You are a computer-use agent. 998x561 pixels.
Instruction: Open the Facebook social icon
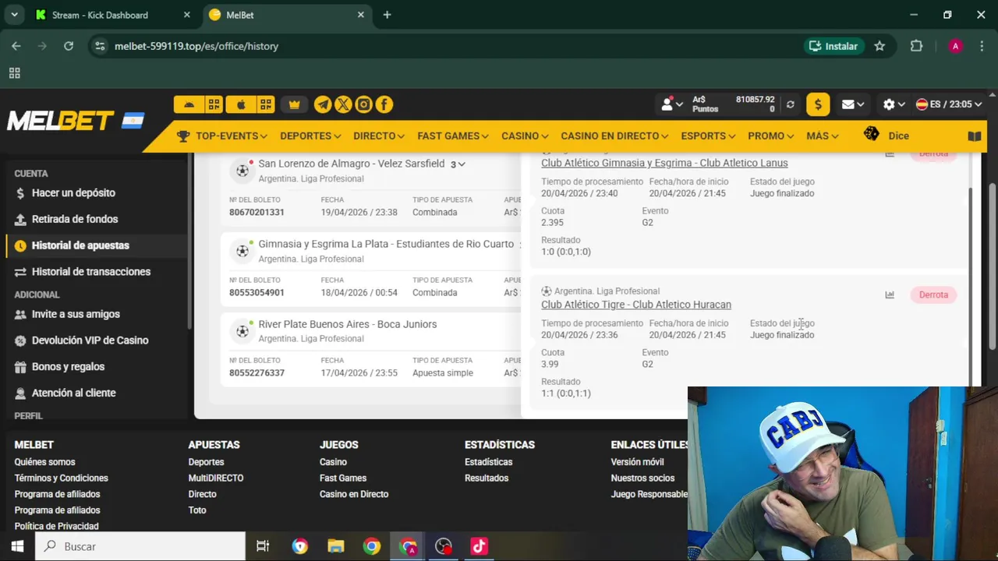tap(384, 104)
